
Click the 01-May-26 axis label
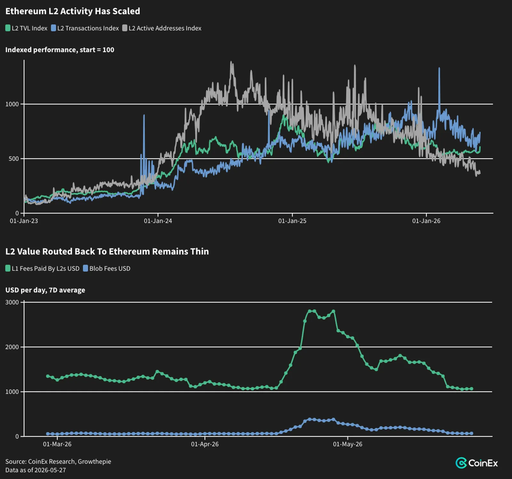coord(348,444)
